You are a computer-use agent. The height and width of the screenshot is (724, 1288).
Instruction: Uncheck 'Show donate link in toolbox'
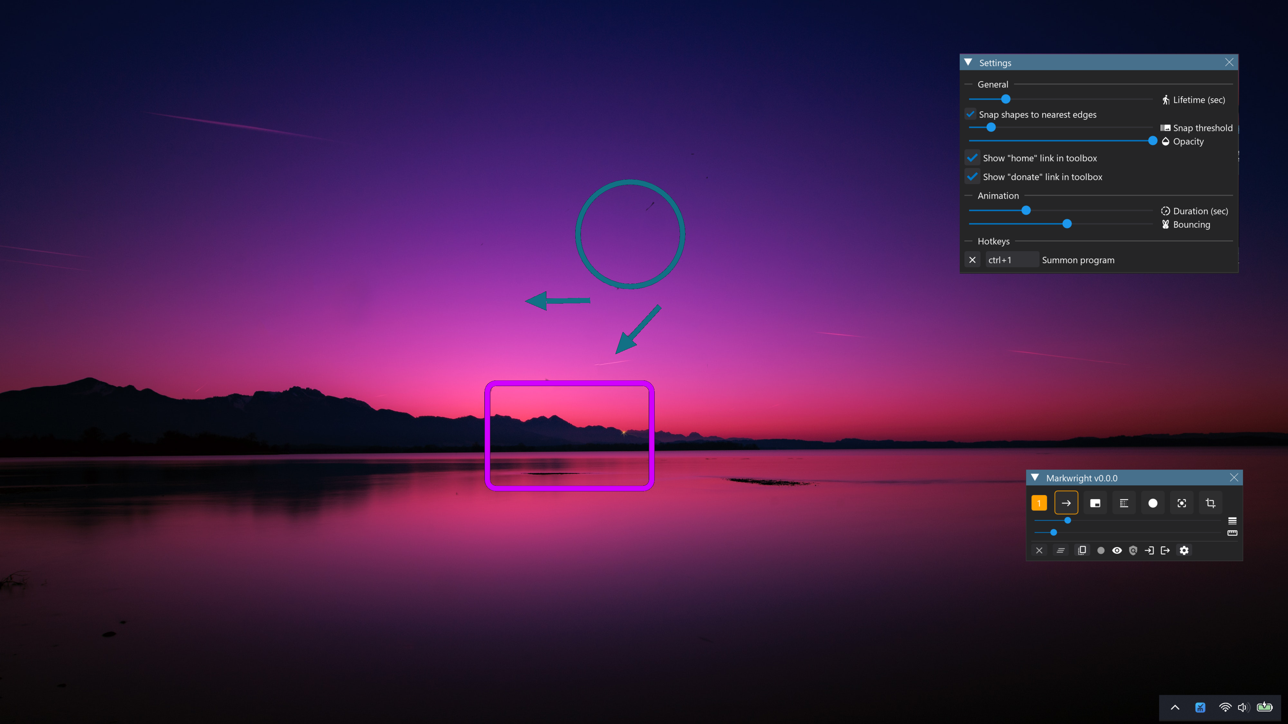pos(972,176)
